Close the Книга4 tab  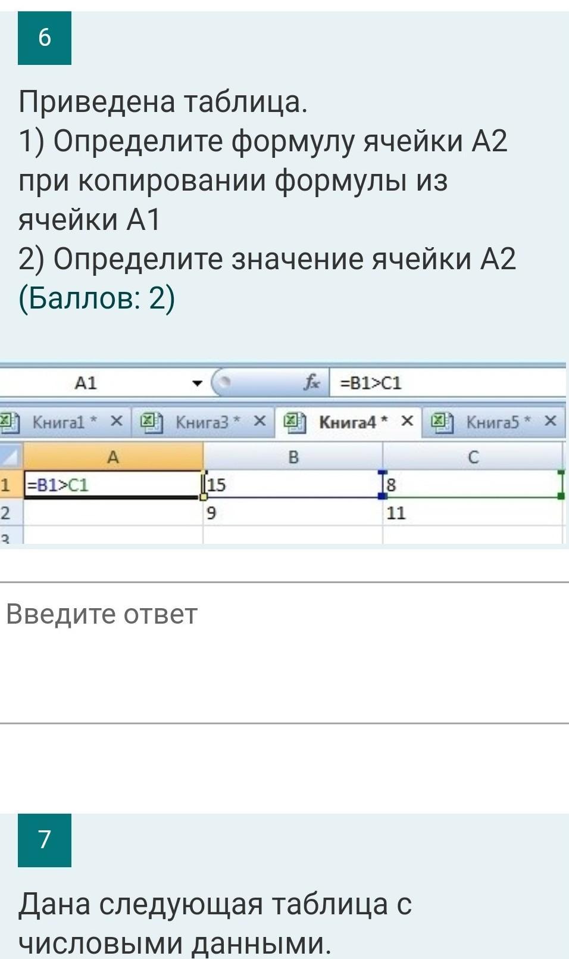click(407, 421)
